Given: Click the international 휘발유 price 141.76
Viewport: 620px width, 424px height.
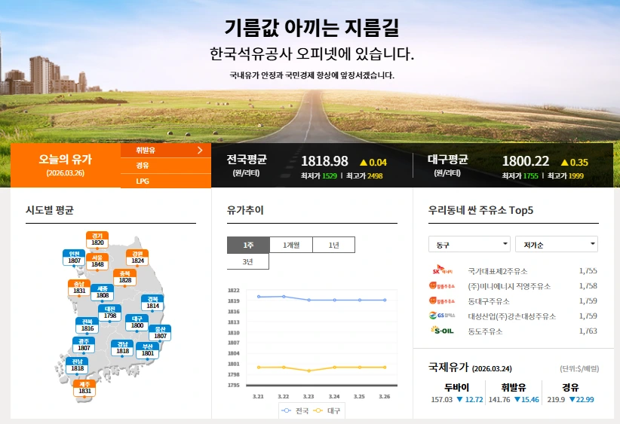Looking at the screenshot, I should click(x=499, y=399).
